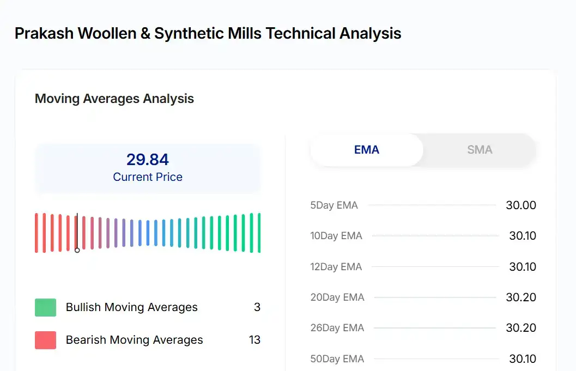
Task: Click the 12Day EMA row label
Action: click(x=336, y=267)
